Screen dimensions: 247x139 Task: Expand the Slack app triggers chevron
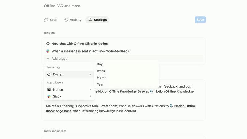click(90, 96)
